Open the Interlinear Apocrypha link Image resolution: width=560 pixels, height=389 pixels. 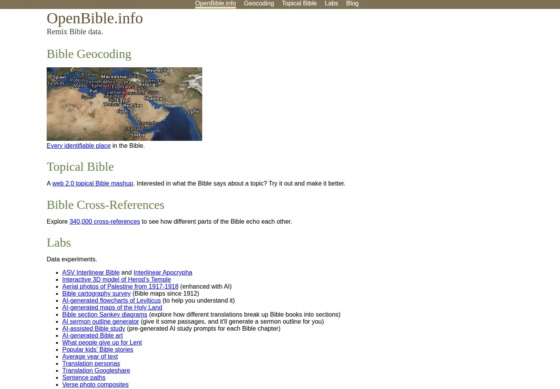163,272
